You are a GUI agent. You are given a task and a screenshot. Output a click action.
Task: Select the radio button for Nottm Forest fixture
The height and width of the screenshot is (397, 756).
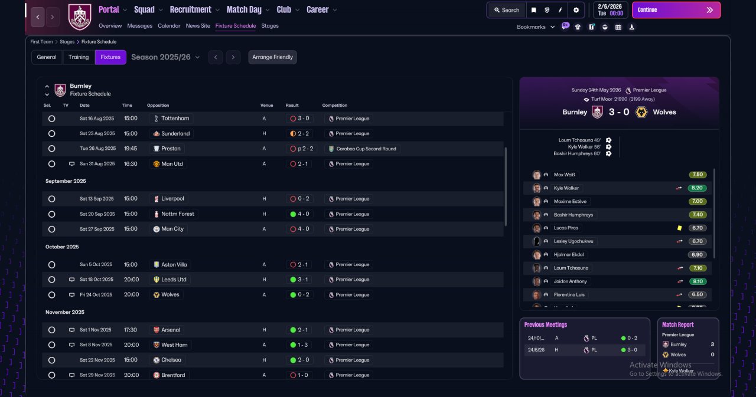(52, 214)
